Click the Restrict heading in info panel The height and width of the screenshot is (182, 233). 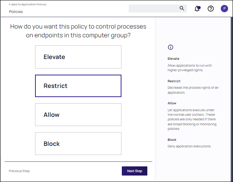point(174,81)
